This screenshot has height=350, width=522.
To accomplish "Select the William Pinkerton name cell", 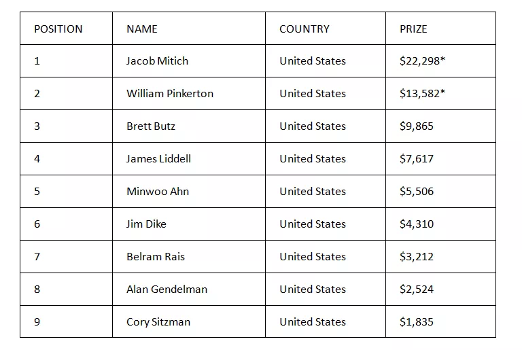I will pos(189,94).
